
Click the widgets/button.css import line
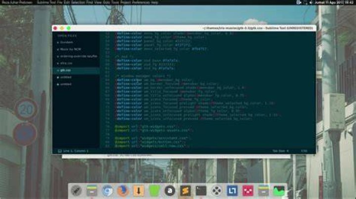[150, 142]
